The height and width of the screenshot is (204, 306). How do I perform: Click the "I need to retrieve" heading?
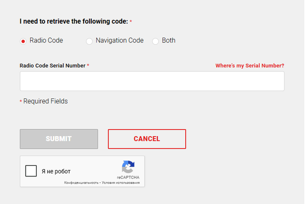(73, 21)
